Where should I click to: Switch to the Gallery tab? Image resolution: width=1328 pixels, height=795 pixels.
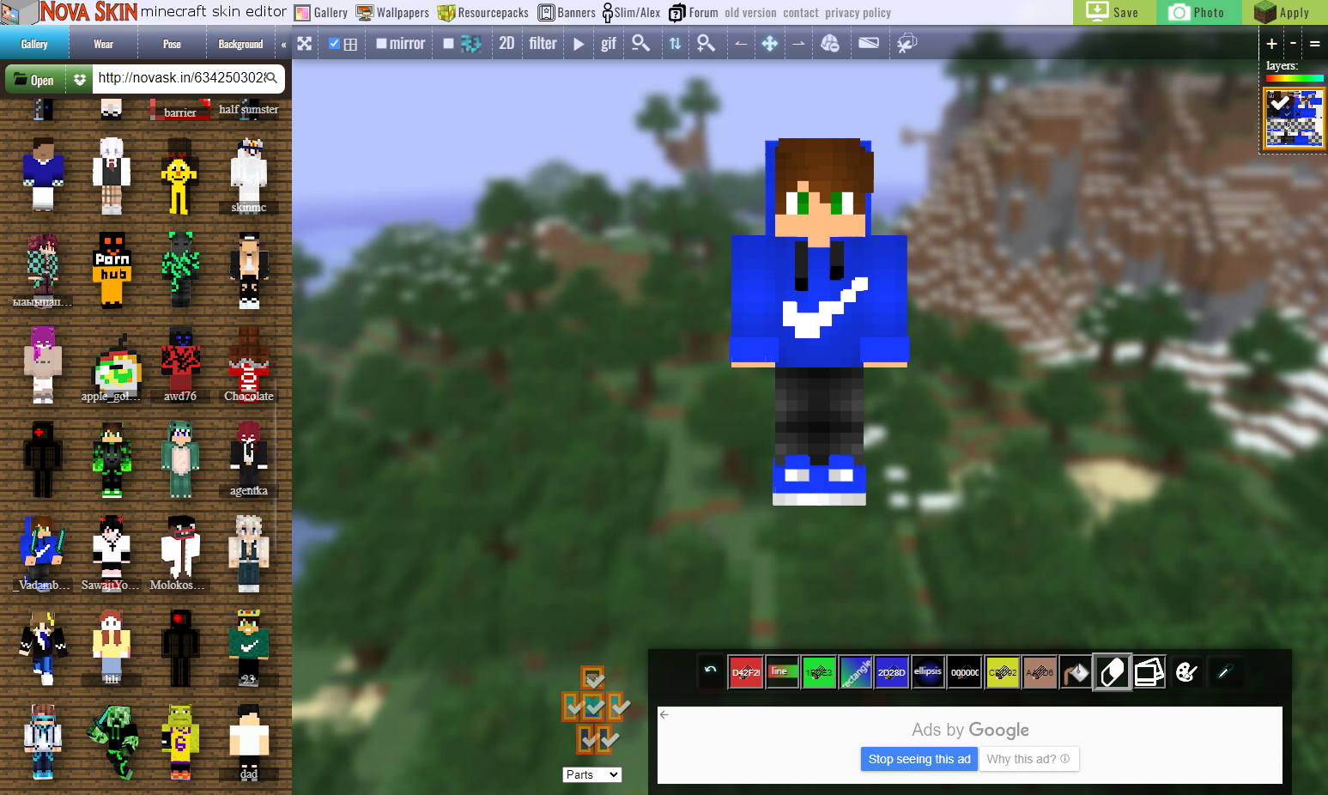point(34,44)
